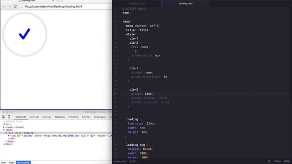This screenshot has height=164, width=292.
Task: Change the UTF-8 encoding in status bar
Action: 277,161
